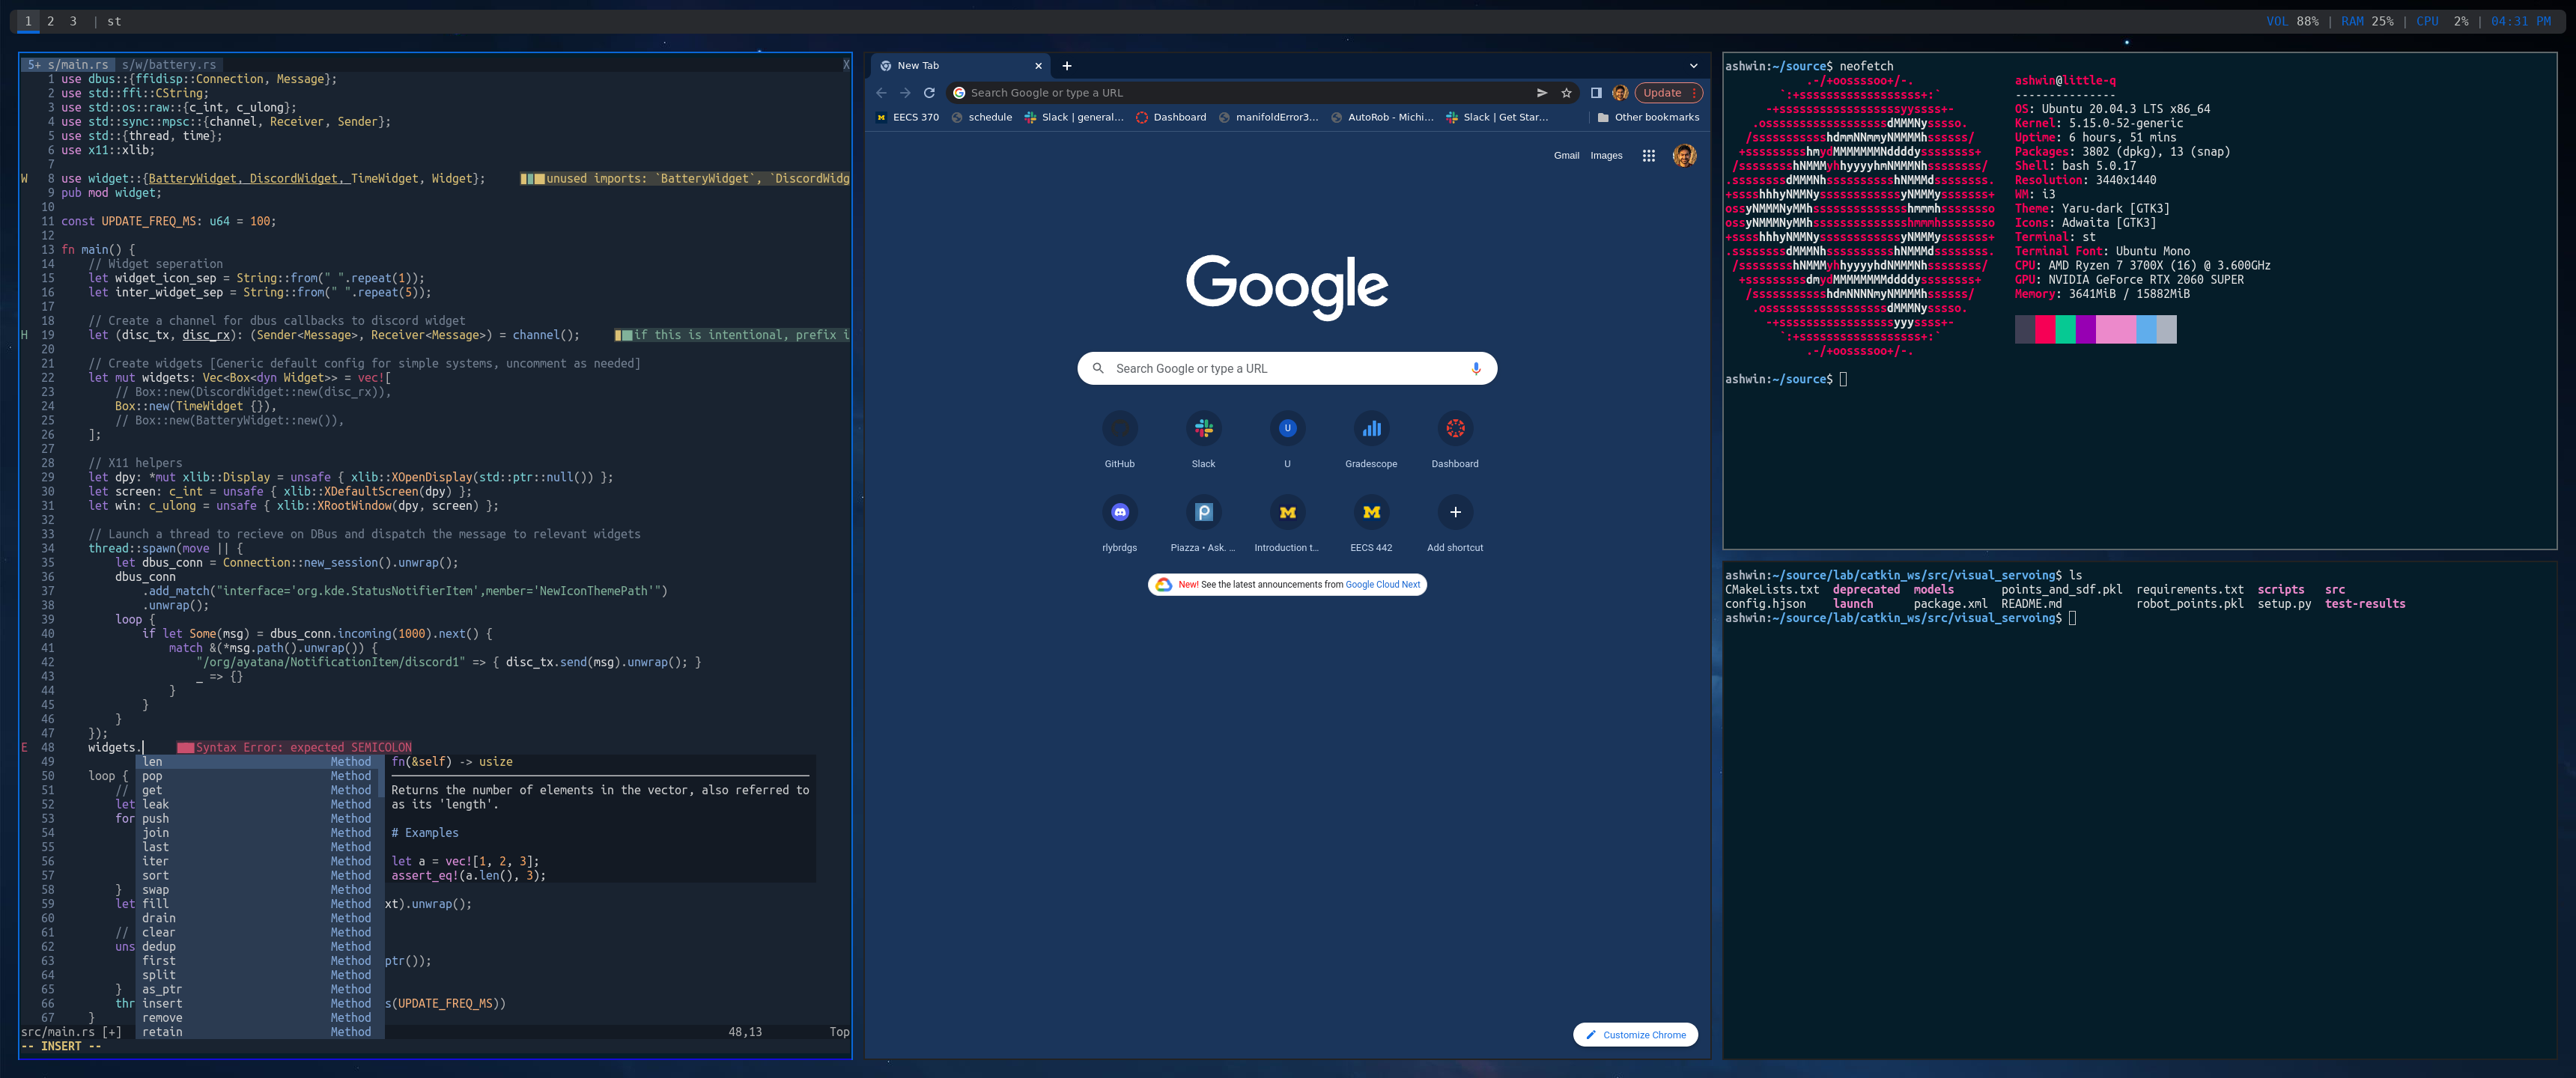
Task: Click the Add shortcut plus button
Action: point(1455,513)
